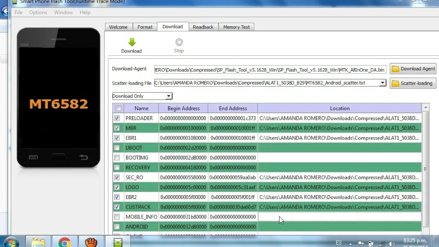
Task: Click LOGO end address 0x0000000005c31aef
Action: (233, 187)
